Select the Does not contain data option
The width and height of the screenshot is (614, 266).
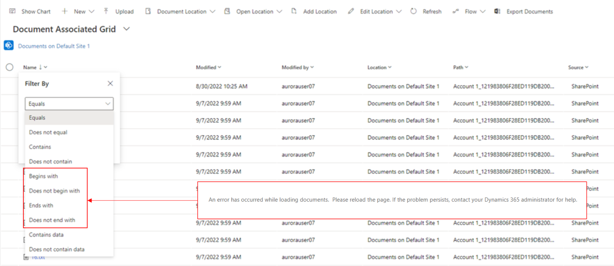(x=69, y=250)
